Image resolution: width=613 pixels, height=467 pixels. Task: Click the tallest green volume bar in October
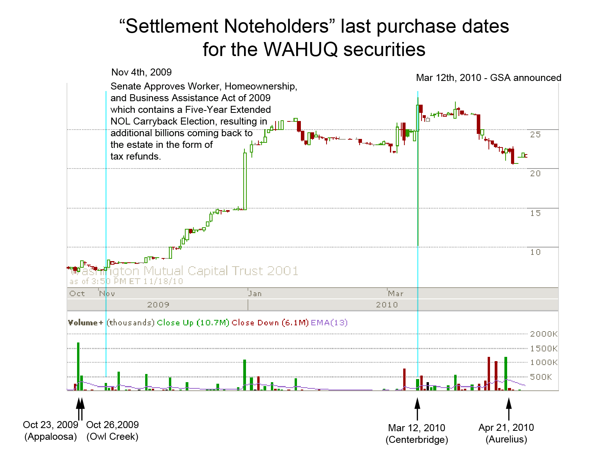tap(78, 366)
